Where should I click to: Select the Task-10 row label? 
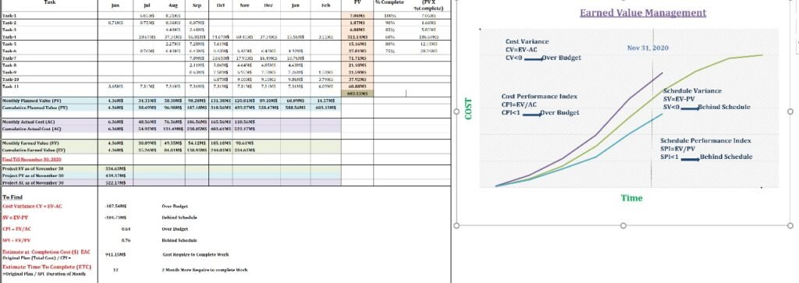pos(10,80)
